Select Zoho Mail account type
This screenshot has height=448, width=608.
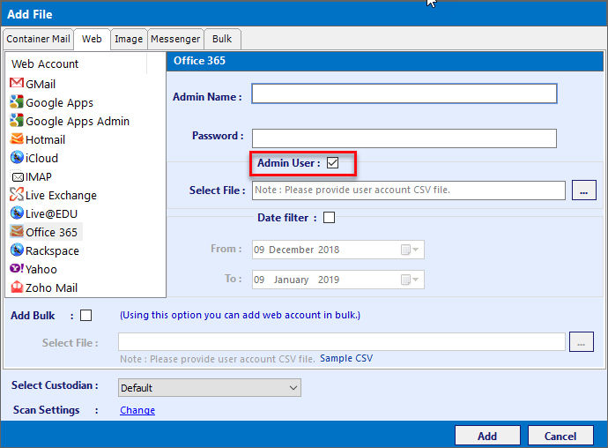[x=52, y=288]
